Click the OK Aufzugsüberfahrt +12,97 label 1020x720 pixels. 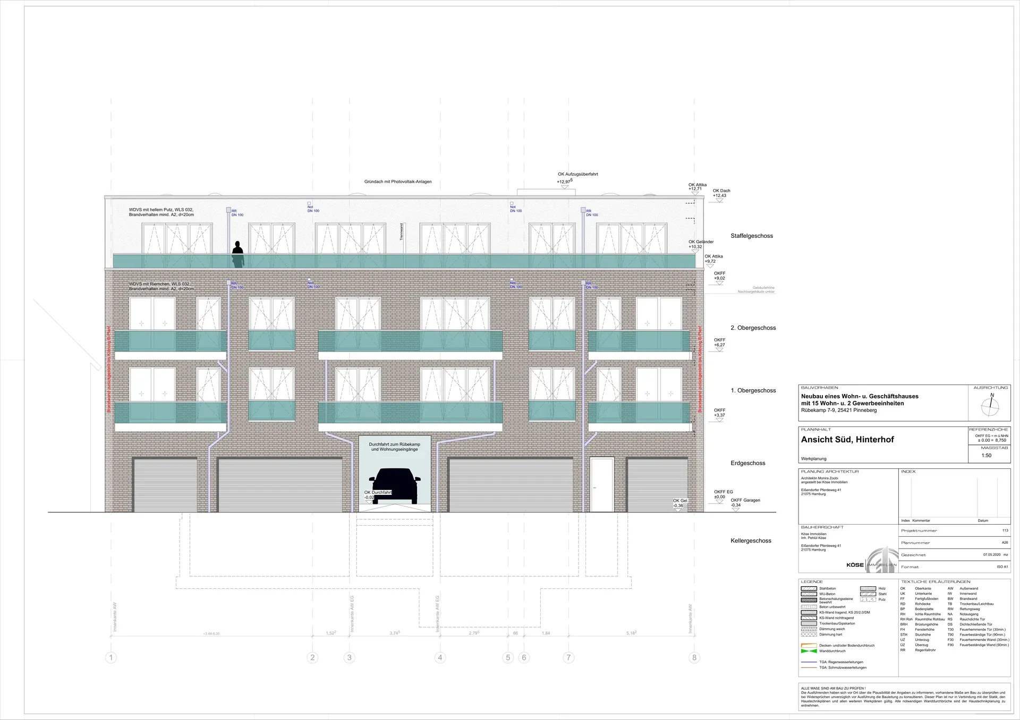[577, 174]
